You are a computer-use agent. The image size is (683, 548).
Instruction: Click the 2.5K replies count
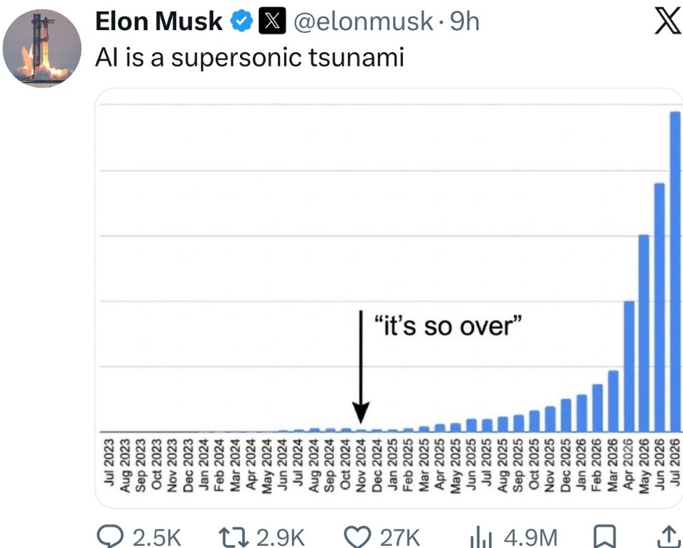point(157,537)
